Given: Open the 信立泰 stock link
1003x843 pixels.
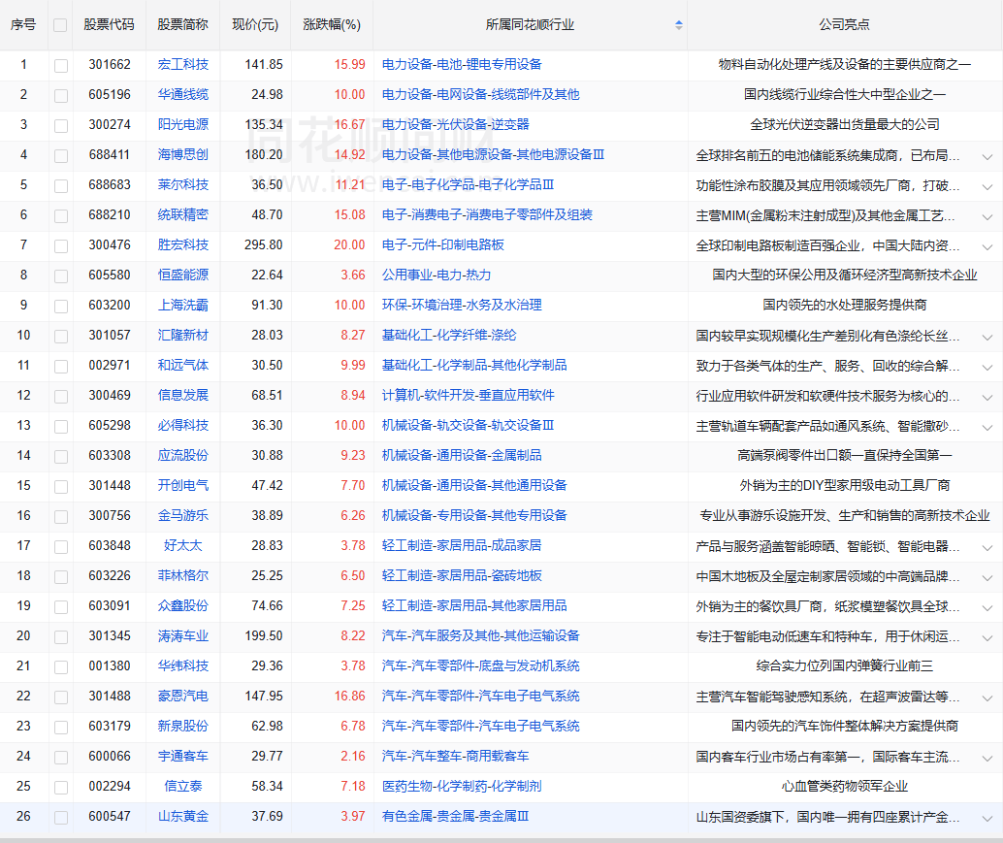Looking at the screenshot, I should pos(182,787).
